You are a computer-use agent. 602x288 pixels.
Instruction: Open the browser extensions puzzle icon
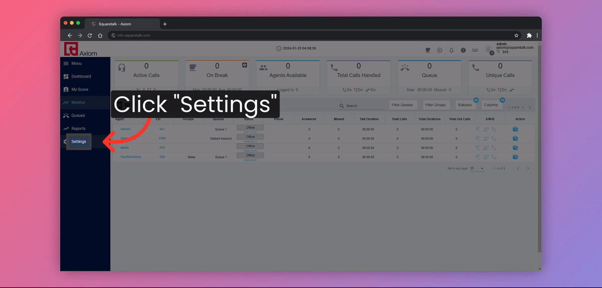point(529,36)
